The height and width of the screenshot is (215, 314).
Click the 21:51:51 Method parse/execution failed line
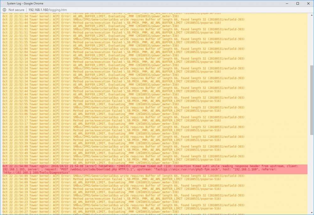111,33
